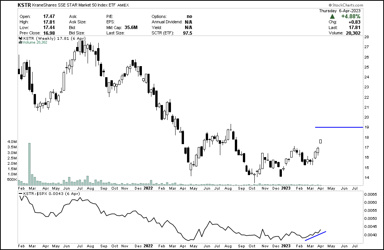Click the Last value 17.81 in the right column
Viewport: 384px width, 250px height.
pyautogui.click(x=355, y=28)
